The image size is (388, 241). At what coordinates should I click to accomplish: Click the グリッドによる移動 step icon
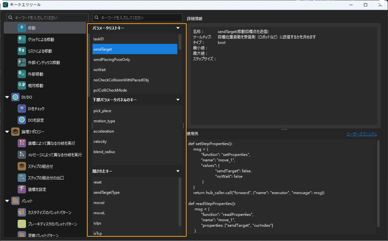(x=22, y=39)
